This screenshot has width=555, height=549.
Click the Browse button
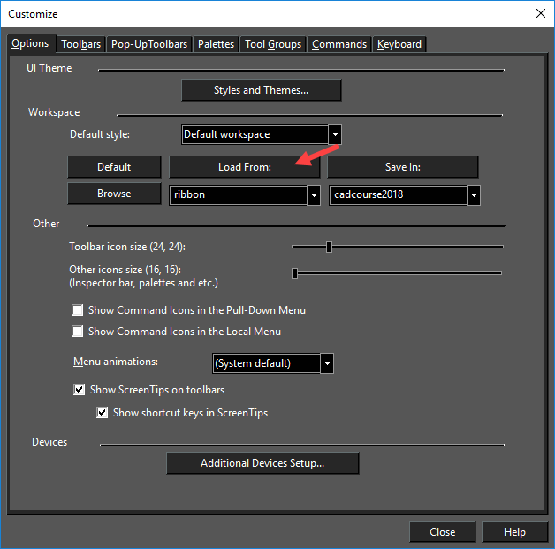[x=114, y=194]
